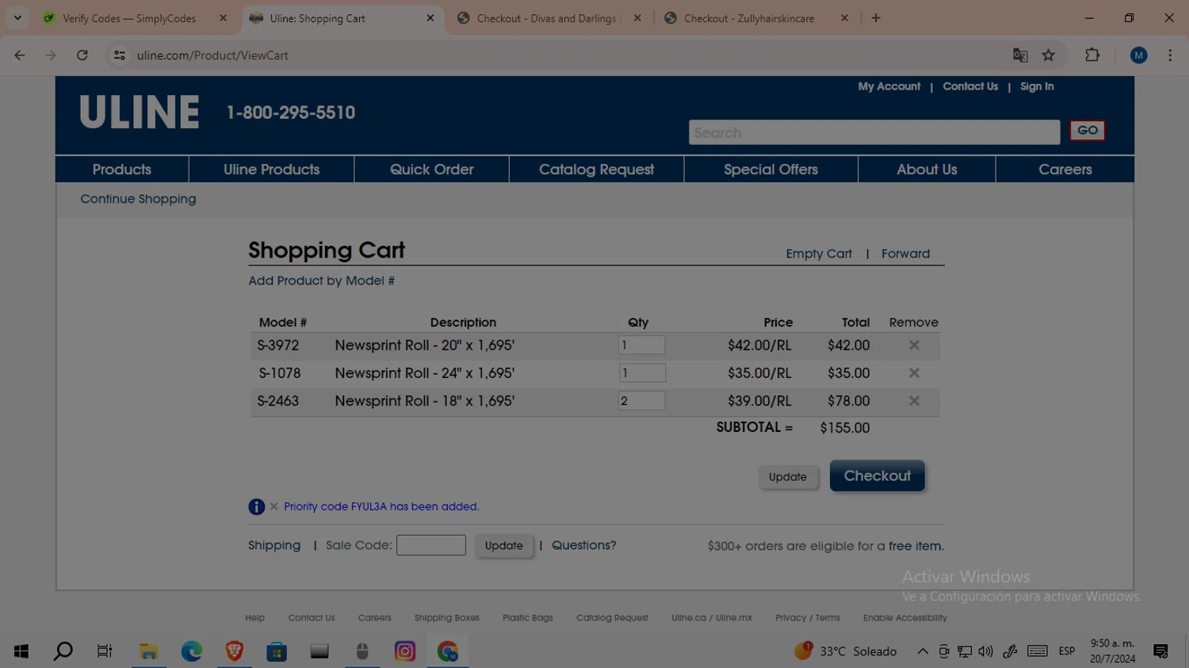Open the Chrome three-dot menu
The image size is (1189, 668).
[x=1170, y=55]
